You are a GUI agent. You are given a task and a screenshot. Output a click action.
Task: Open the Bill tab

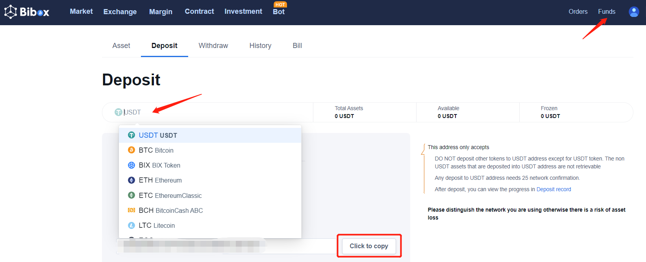tap(297, 46)
